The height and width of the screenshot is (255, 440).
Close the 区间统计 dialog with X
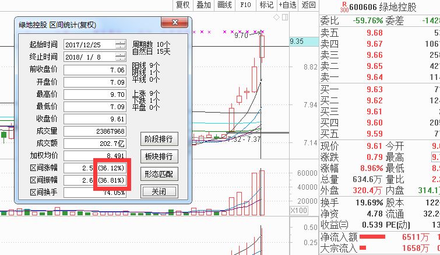(x=174, y=22)
